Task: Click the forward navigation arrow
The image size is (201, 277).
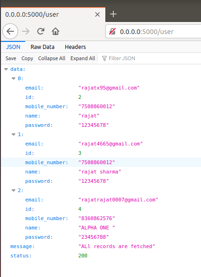Action: click(x=26, y=31)
